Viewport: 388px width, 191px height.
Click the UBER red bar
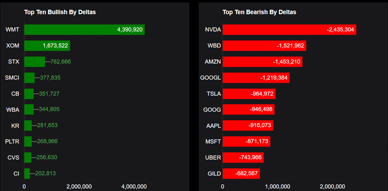tap(243, 157)
